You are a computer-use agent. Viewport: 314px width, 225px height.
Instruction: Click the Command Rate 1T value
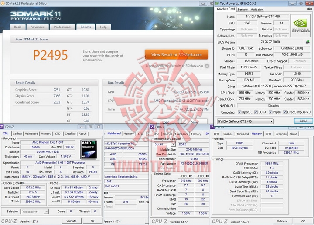click(272, 196)
